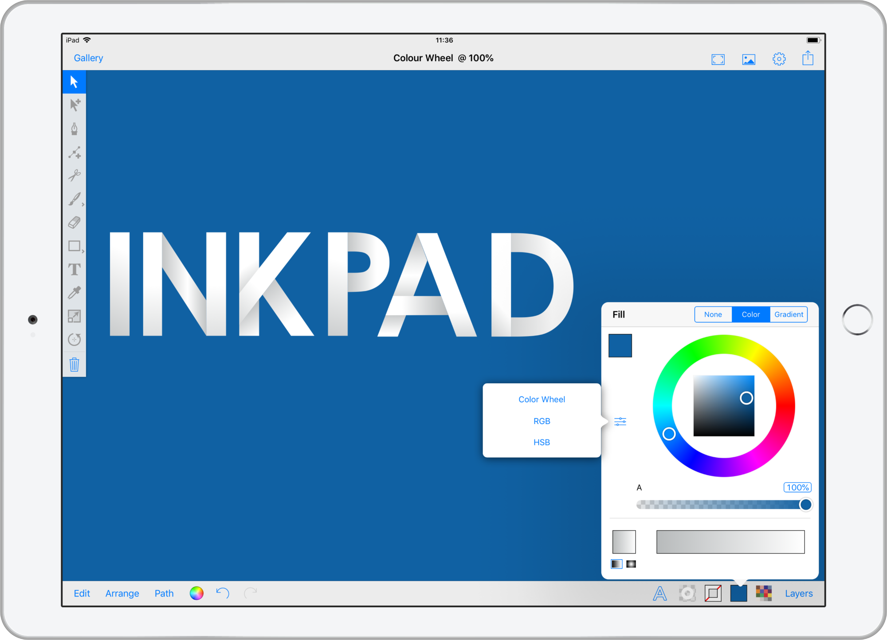Image resolution: width=887 pixels, height=640 pixels.
Task: Switch fill to Gradient tab
Action: click(x=789, y=314)
